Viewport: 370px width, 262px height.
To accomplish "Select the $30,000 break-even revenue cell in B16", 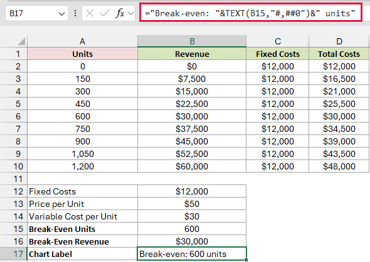I will click(192, 241).
